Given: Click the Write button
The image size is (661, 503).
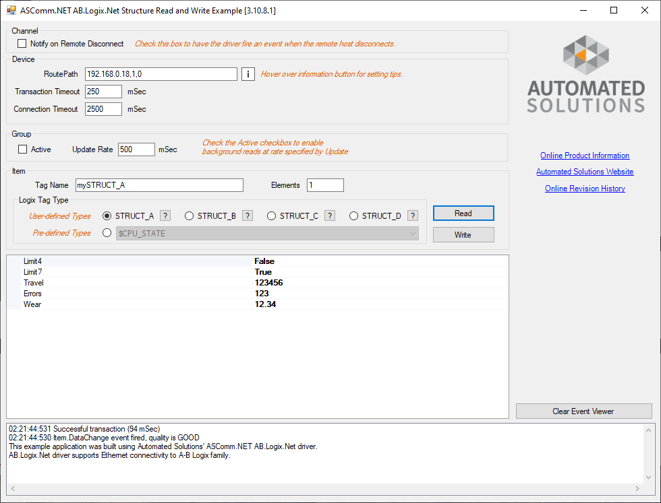Looking at the screenshot, I should (x=463, y=234).
